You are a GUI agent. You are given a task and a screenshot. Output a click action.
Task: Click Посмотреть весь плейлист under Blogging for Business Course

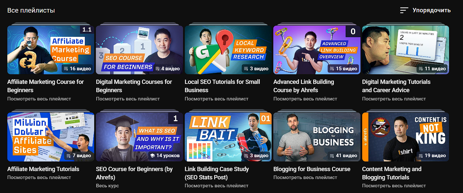click(x=305, y=177)
